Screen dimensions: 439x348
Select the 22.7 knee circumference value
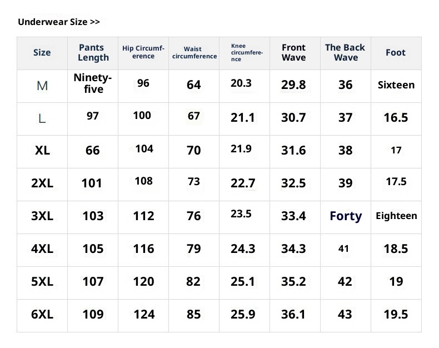click(243, 183)
